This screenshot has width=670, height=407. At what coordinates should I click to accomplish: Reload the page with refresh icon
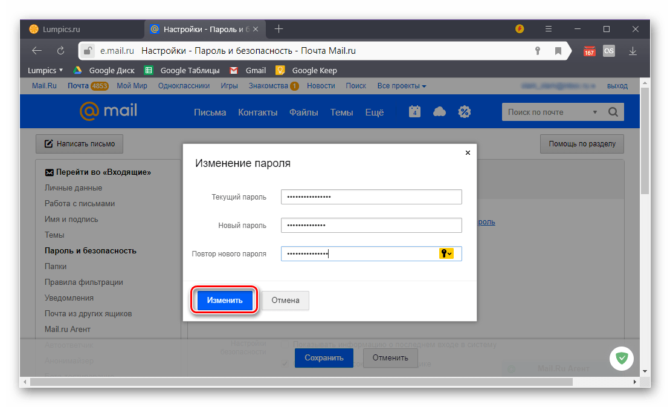[x=60, y=51]
